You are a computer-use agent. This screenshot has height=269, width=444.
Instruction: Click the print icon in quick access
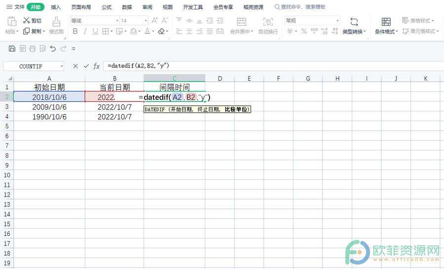point(33,49)
